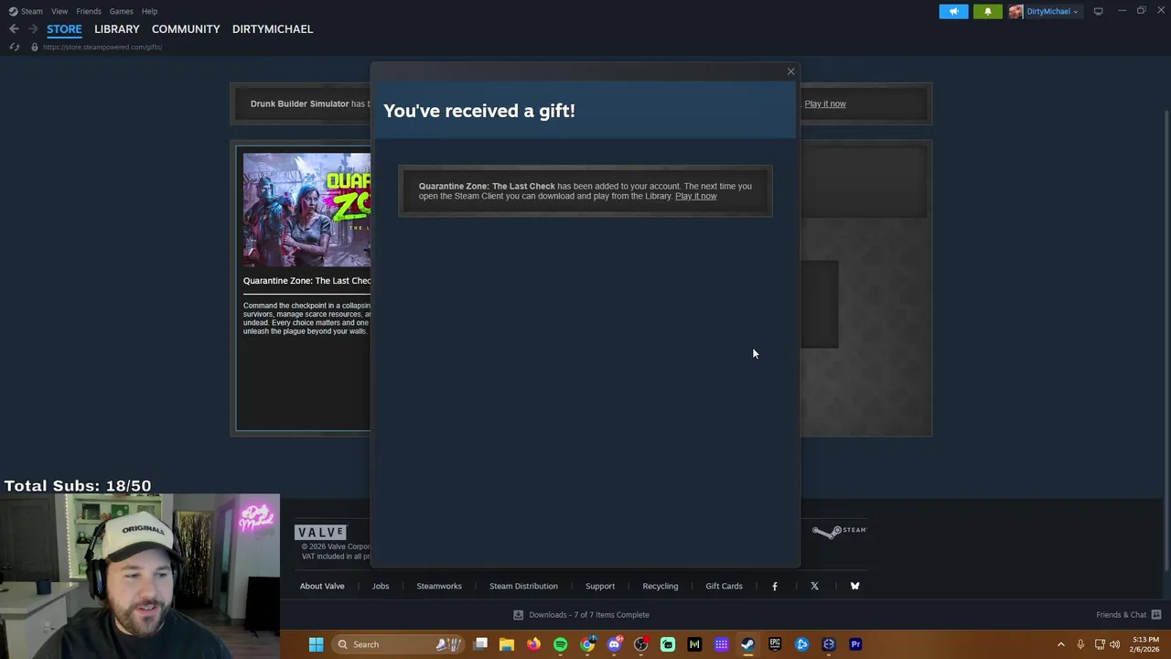Open About Valve footer link

[x=322, y=586]
